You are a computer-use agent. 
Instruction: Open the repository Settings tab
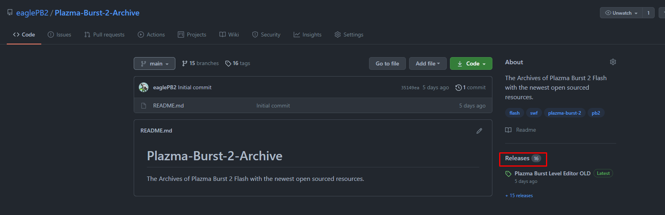click(349, 35)
